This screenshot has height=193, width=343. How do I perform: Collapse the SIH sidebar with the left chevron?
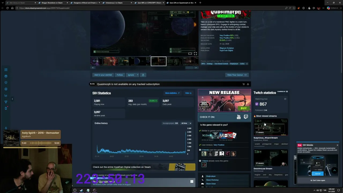pos(12,99)
